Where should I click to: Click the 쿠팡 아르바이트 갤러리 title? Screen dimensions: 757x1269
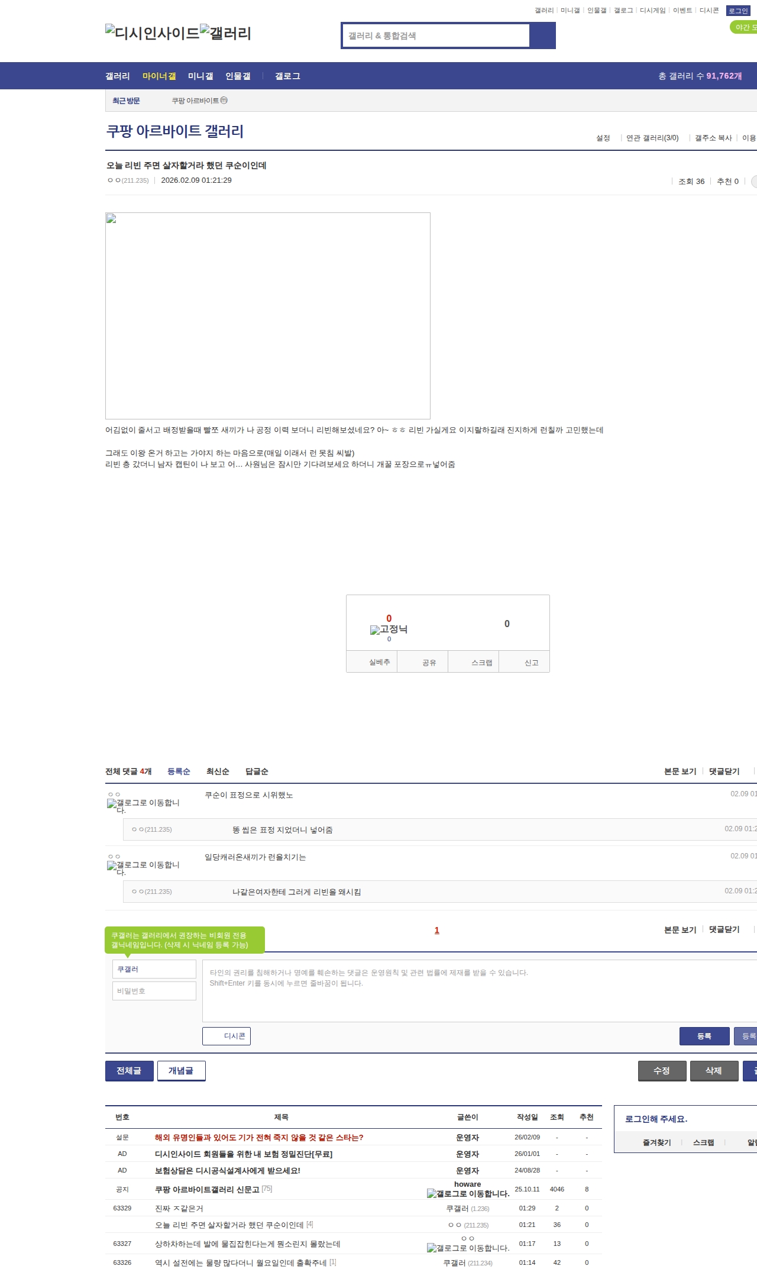pos(175,131)
